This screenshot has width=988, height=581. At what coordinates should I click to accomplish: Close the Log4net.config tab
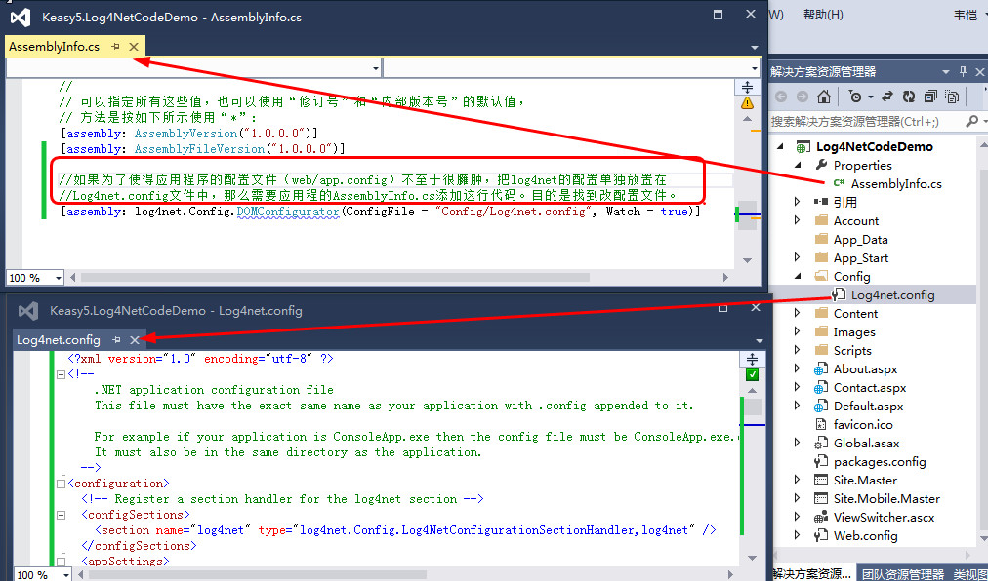click(x=134, y=340)
